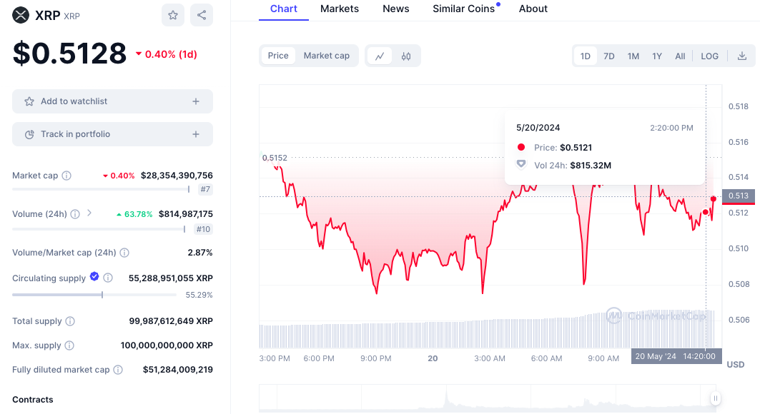Switch to the Markets tab
The height and width of the screenshot is (414, 760).
(x=339, y=9)
